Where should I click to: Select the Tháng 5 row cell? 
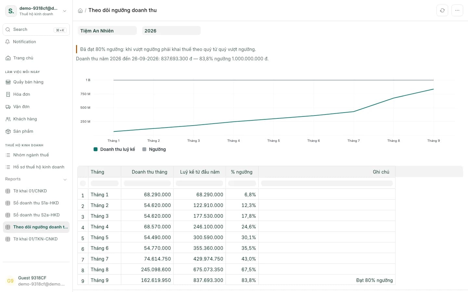coord(104,237)
